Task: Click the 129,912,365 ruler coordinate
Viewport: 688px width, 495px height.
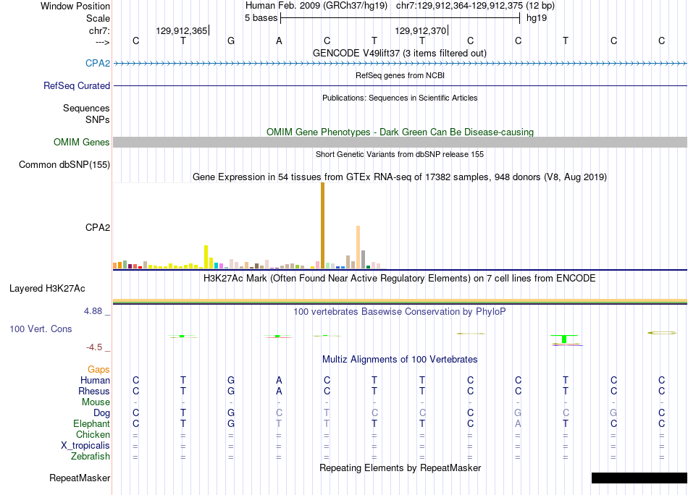Action: pos(181,30)
